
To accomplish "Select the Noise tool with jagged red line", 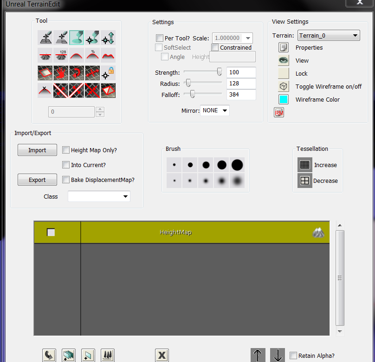I will click(x=108, y=55).
